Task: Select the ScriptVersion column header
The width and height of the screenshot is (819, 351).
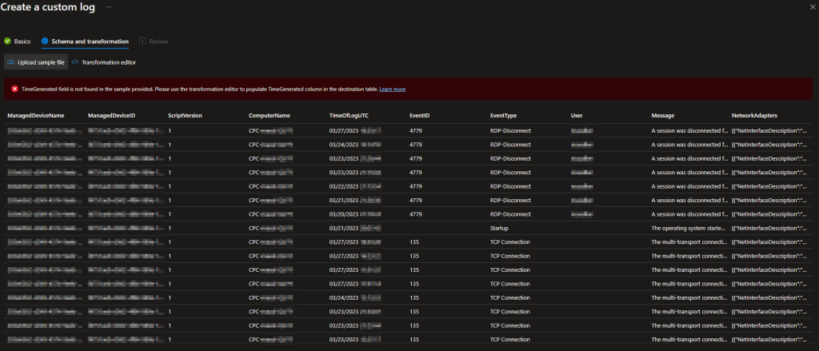Action: click(x=185, y=116)
